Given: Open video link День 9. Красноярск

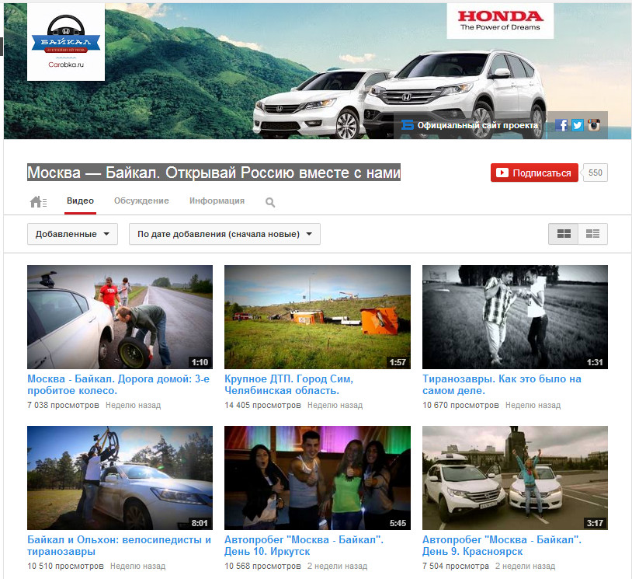Looking at the screenshot, I should point(502,546).
